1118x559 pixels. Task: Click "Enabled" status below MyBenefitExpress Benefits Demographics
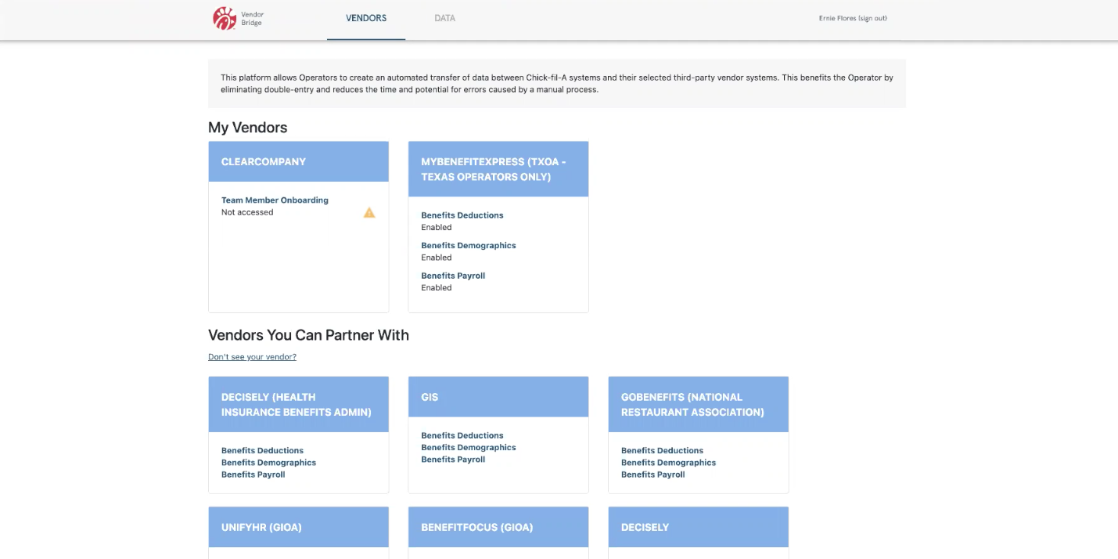(x=437, y=258)
